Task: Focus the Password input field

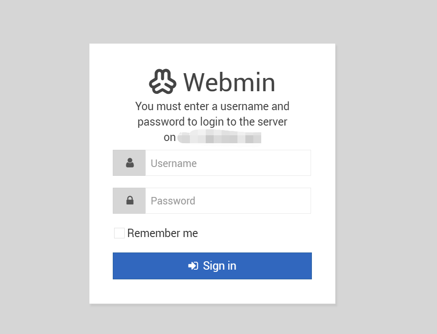Action: [228, 200]
